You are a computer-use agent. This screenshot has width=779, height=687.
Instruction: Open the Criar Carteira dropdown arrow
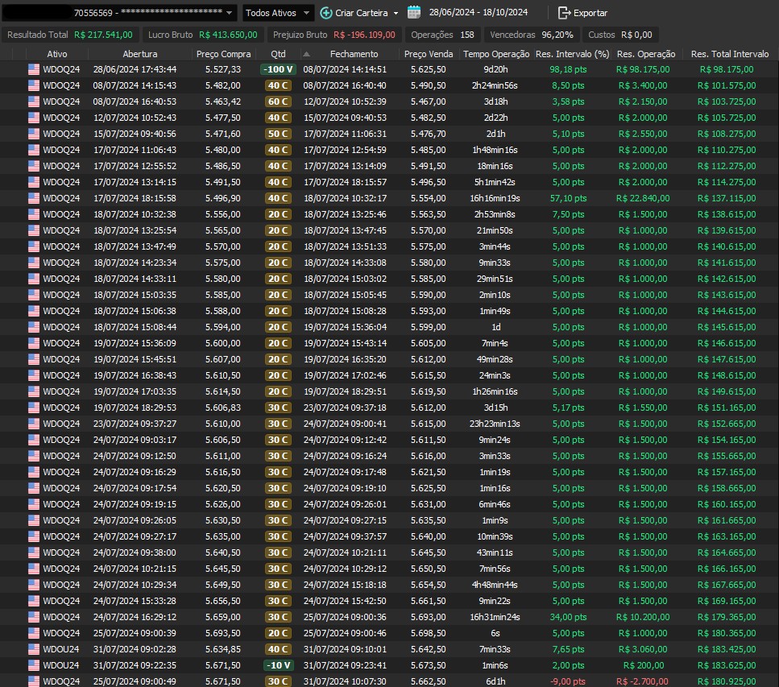(x=396, y=13)
